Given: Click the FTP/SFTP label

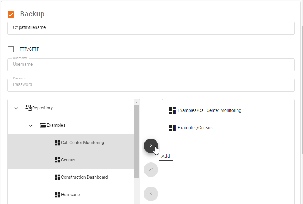Looking at the screenshot, I should 29,49.
